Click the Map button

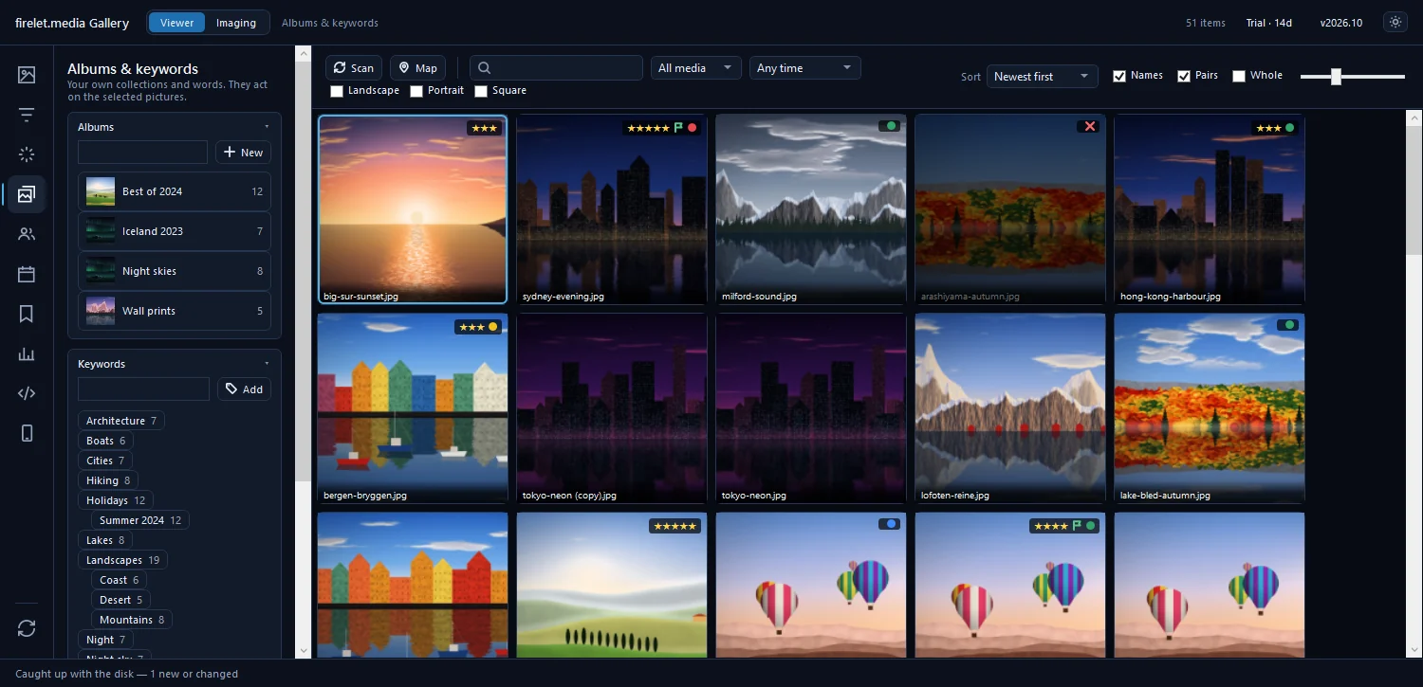point(417,68)
